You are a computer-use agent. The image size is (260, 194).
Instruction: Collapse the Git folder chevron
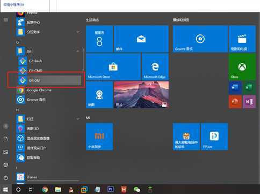[x=78, y=51]
